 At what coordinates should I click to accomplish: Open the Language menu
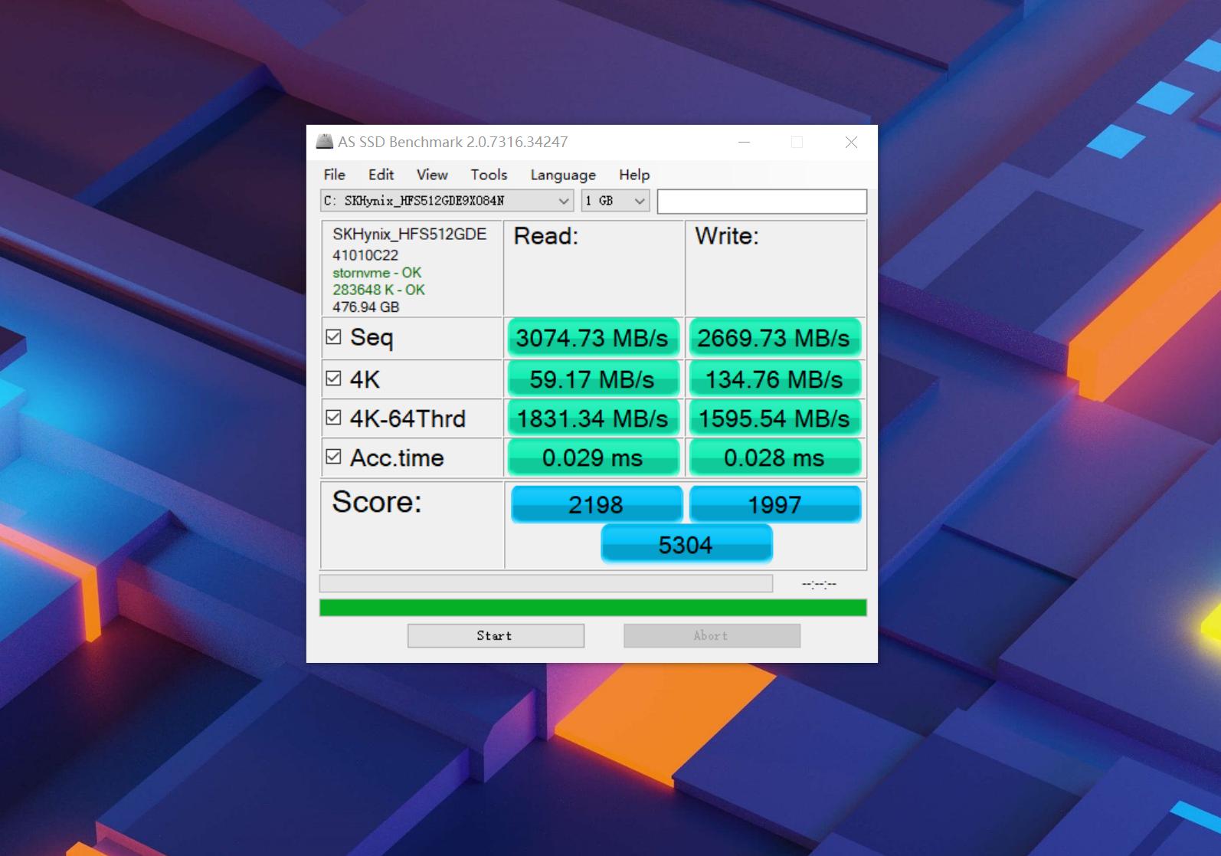[x=562, y=175]
